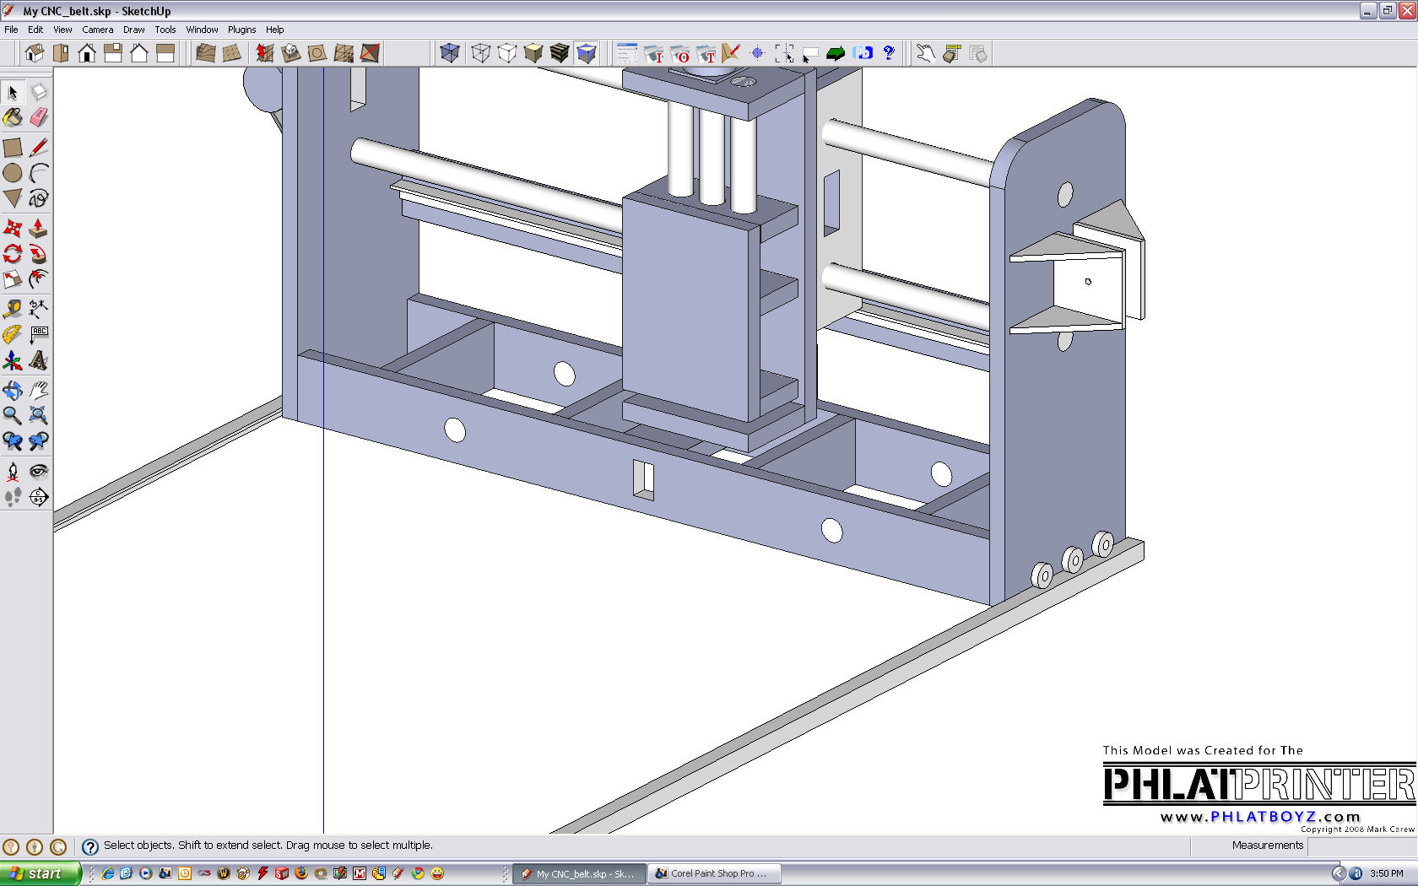
Task: Select the Rotate tool
Action: point(13,254)
